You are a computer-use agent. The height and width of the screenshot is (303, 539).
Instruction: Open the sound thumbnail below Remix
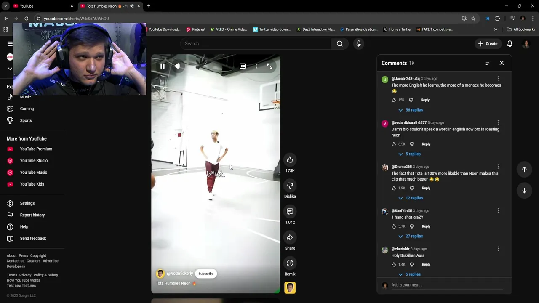click(x=290, y=288)
